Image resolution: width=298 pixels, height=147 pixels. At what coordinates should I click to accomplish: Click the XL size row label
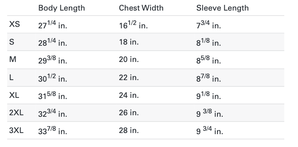coord(14,95)
